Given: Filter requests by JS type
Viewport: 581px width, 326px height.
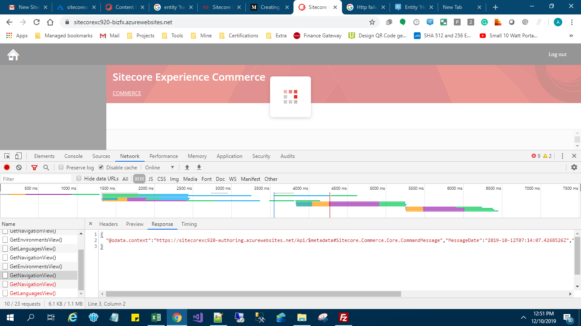Looking at the screenshot, I should [x=151, y=179].
